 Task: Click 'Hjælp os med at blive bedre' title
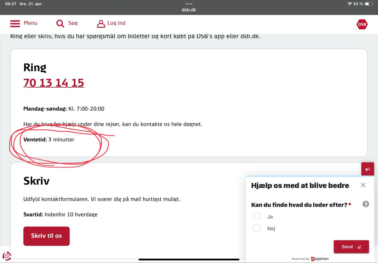pyautogui.click(x=300, y=185)
